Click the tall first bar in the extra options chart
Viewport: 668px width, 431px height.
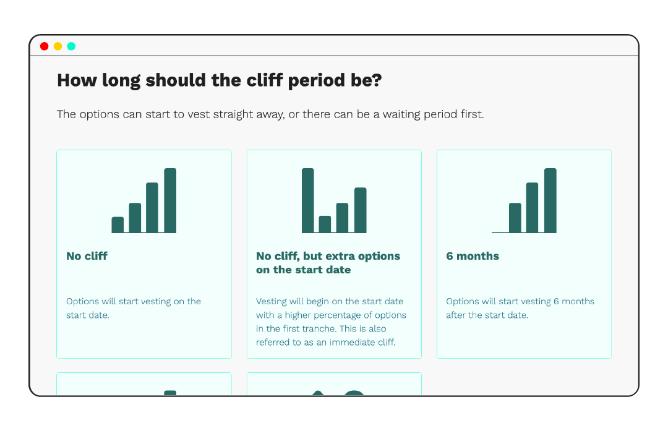click(308, 200)
